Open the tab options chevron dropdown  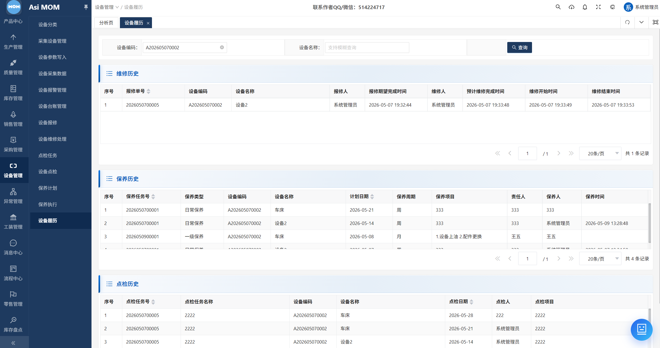pos(641,22)
